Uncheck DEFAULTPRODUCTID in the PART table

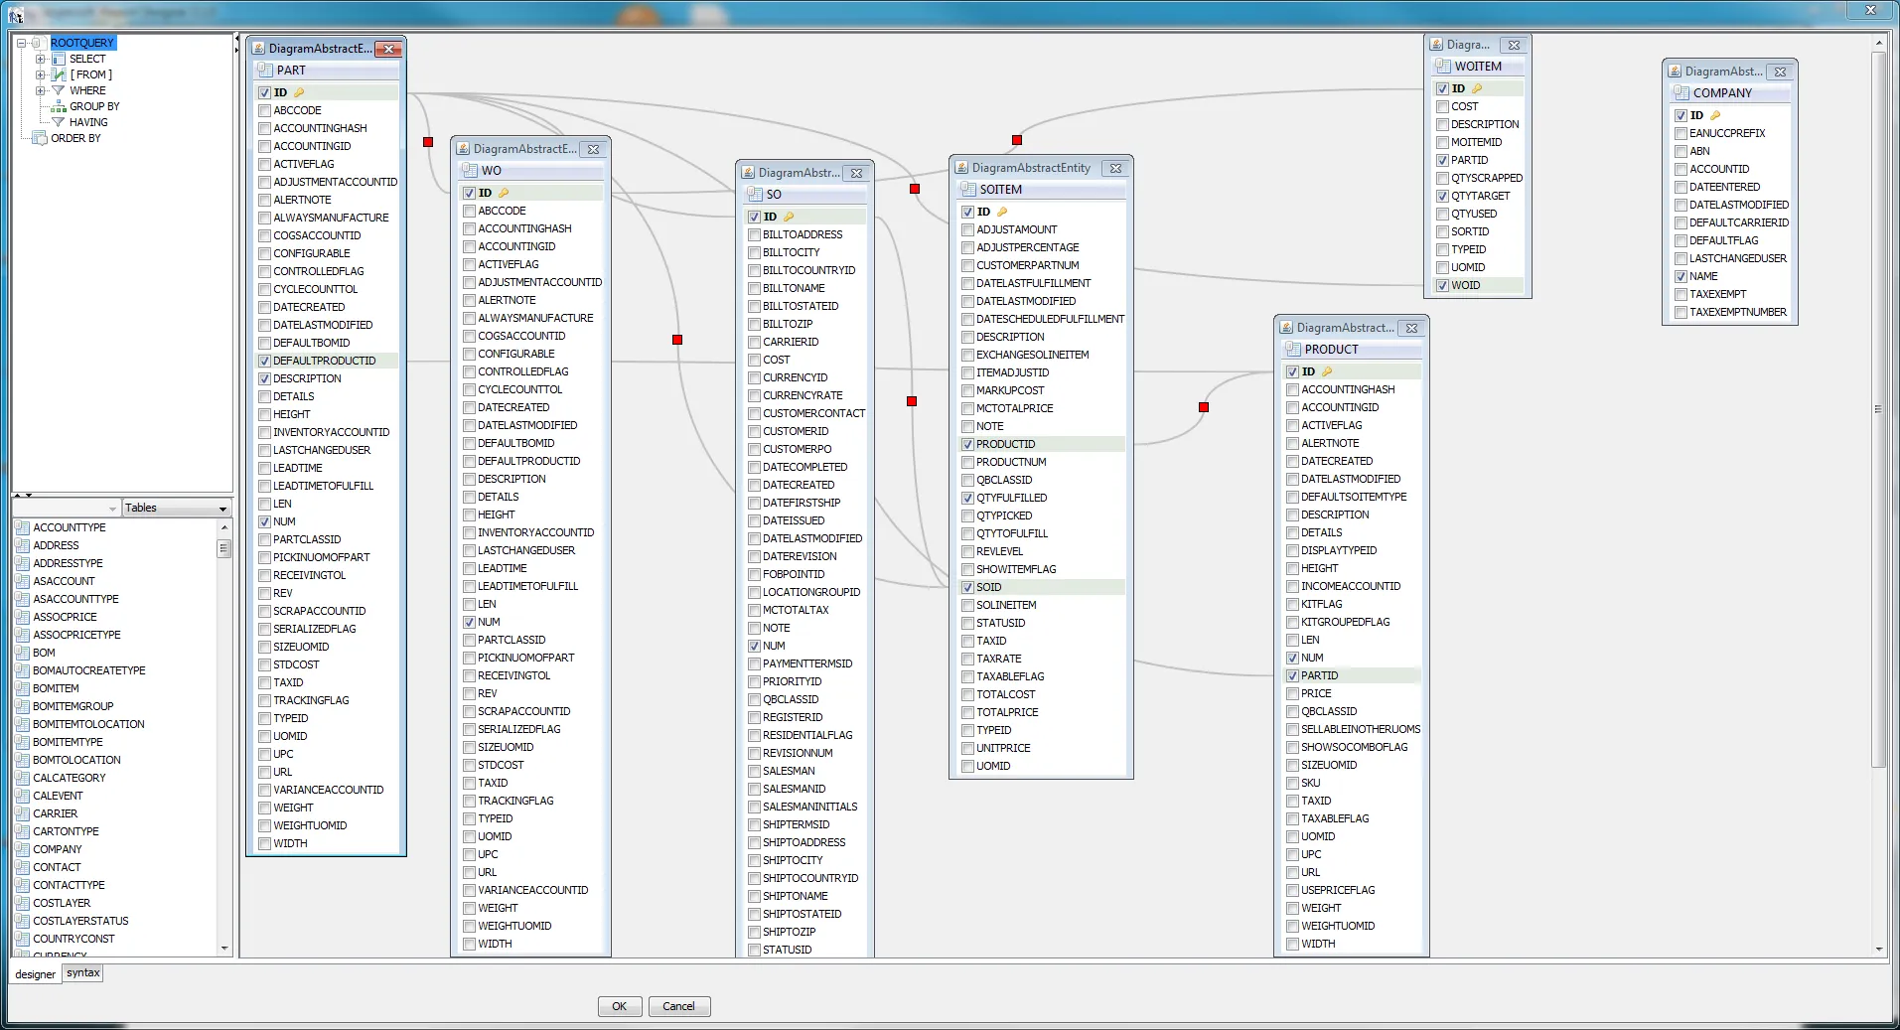265,361
